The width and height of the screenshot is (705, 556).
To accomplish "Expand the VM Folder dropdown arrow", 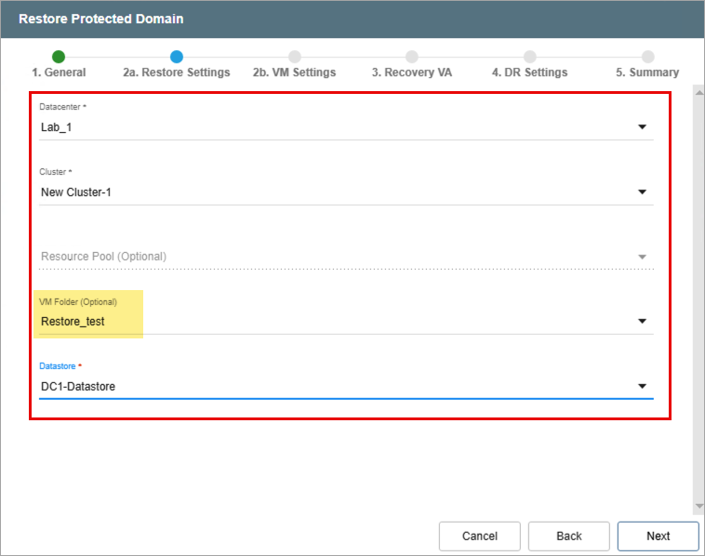I will click(642, 322).
